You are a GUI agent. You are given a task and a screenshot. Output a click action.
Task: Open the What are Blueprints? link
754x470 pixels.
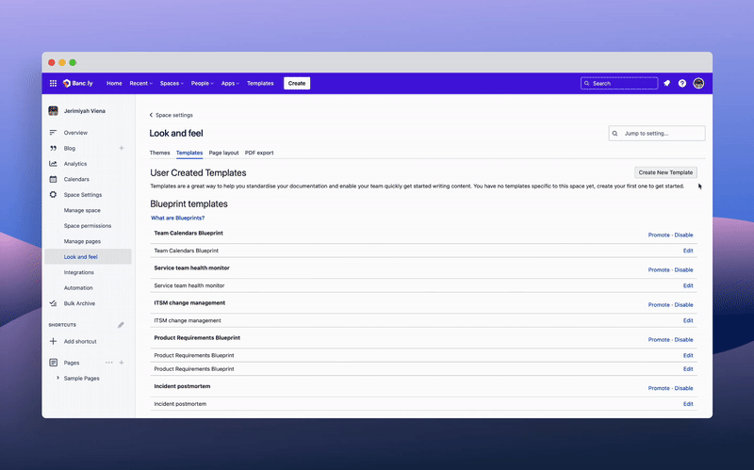coord(177,218)
